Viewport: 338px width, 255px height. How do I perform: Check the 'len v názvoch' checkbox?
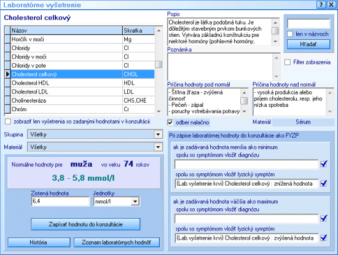pyautogui.click(x=290, y=34)
